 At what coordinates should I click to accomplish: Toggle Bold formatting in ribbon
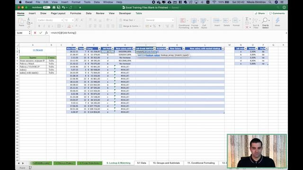tap(39, 26)
